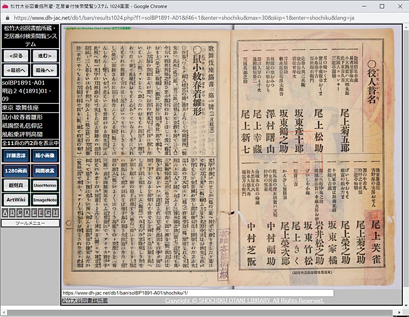Viewport: 409px width, 317px height.
Task: Open the 翻刻頁 transcription page
Action: [15, 185]
